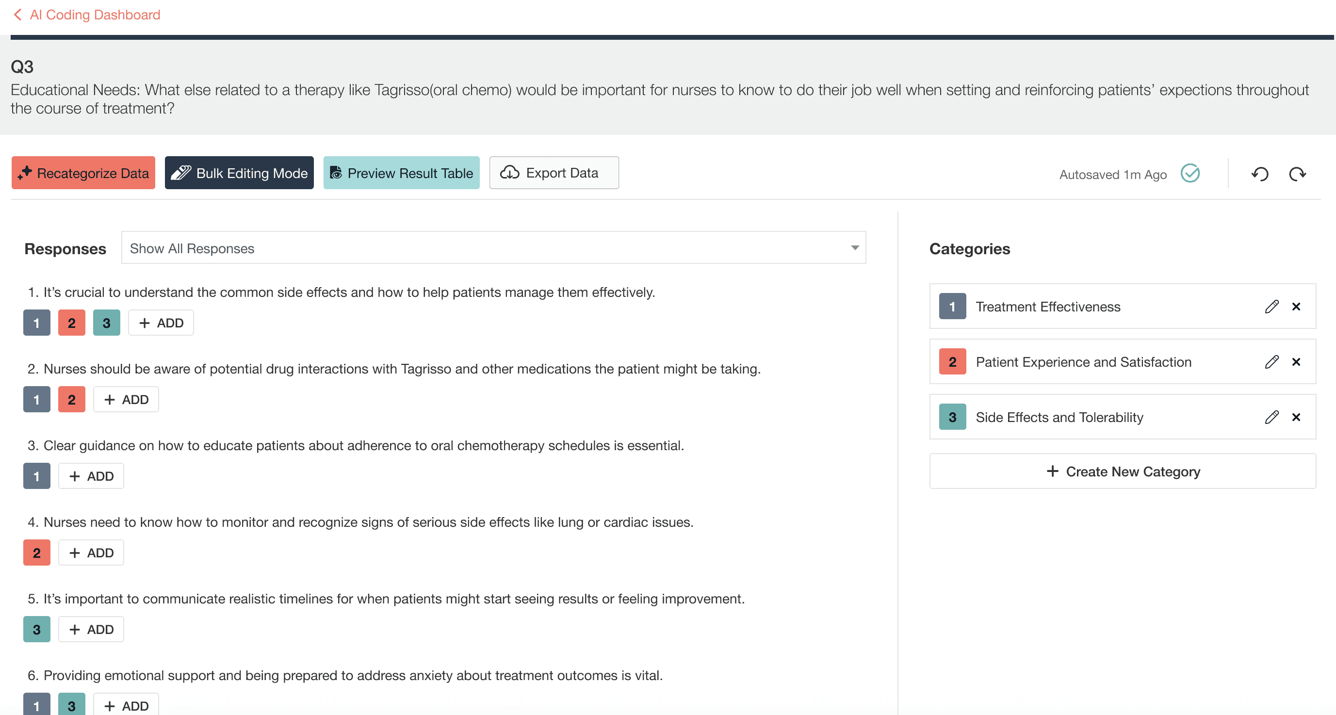1336x715 pixels.
Task: Toggle category 1 tag on response 3
Action: 36,476
